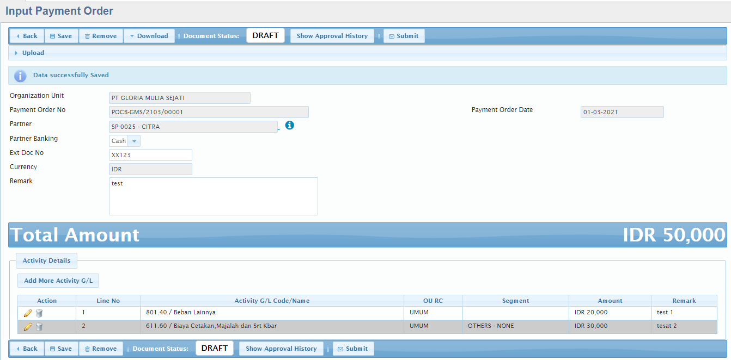Delete line 2 with trash icon

coord(39,327)
